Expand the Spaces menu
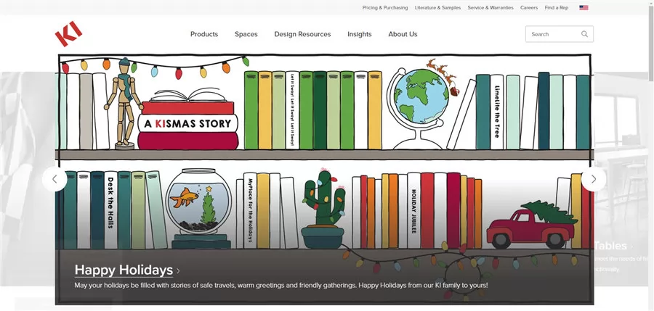This screenshot has width=654, height=311. click(246, 34)
